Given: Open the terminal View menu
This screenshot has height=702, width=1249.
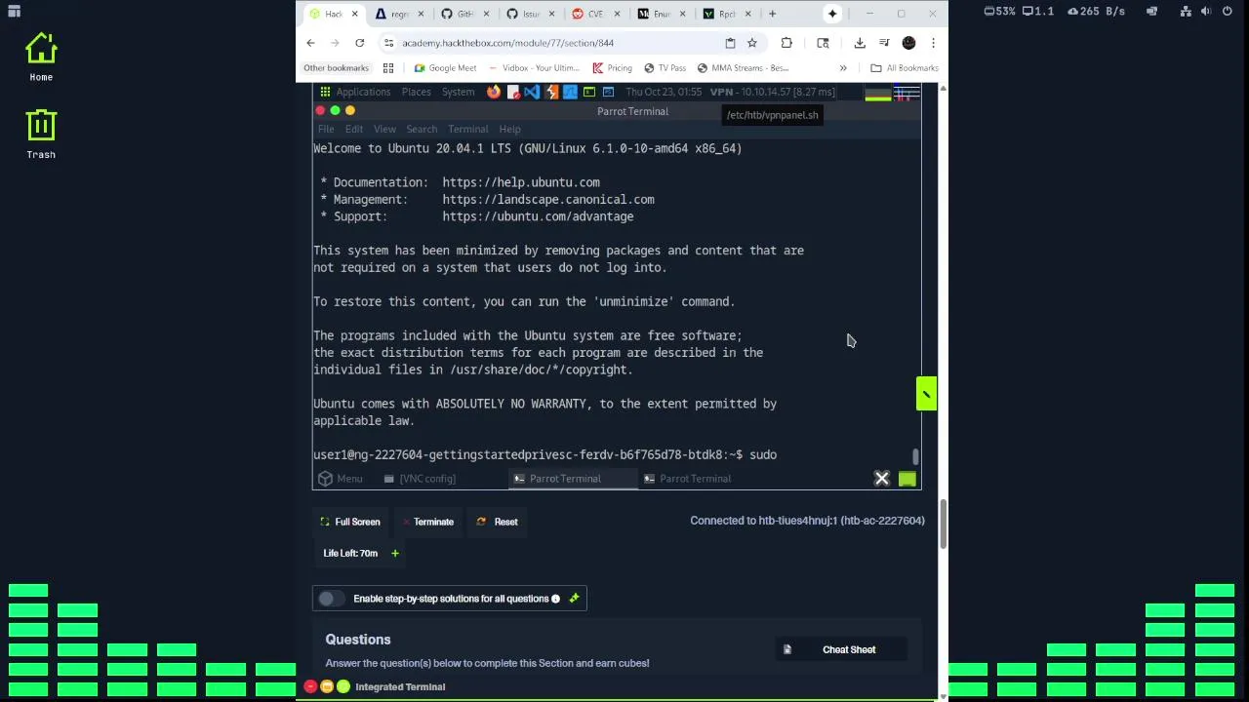Looking at the screenshot, I should [x=384, y=129].
